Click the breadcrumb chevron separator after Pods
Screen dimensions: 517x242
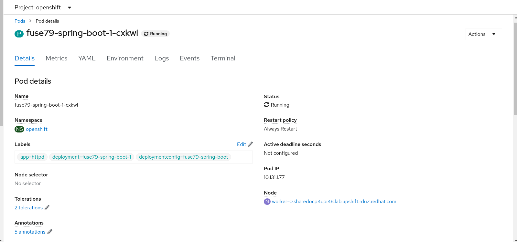30,21
